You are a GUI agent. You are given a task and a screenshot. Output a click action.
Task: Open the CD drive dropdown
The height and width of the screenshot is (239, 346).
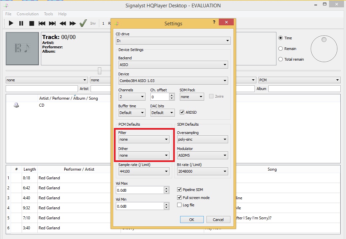(173, 41)
